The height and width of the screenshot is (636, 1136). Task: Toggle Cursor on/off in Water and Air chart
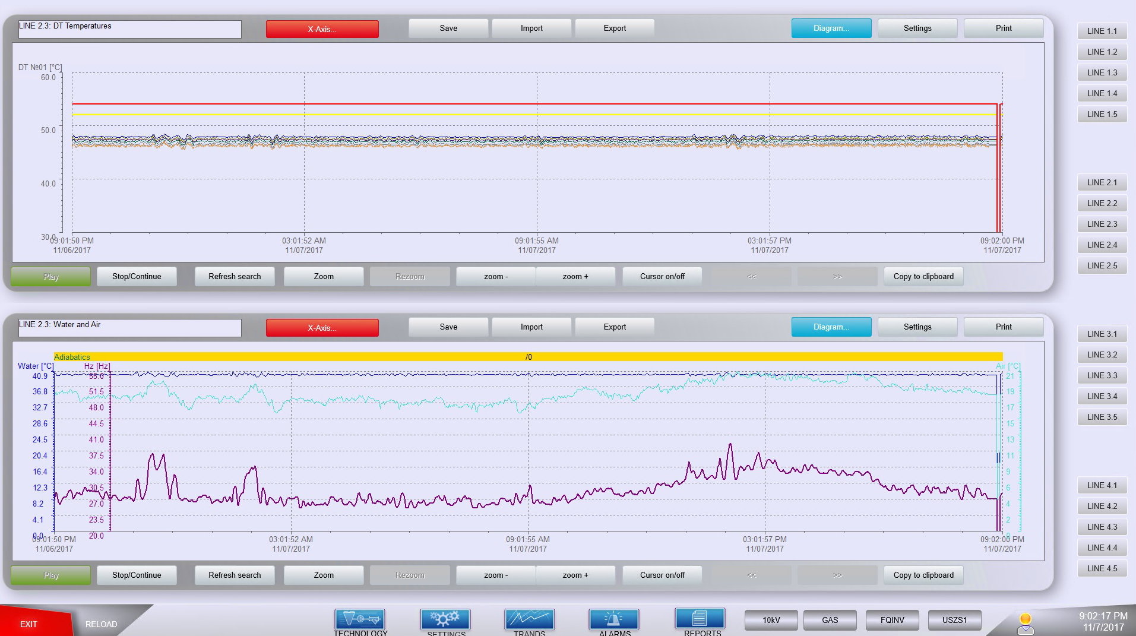tap(662, 575)
